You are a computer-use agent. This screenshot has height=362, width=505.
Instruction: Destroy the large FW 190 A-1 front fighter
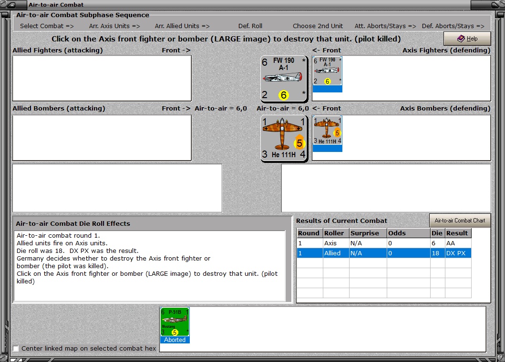pos(284,79)
